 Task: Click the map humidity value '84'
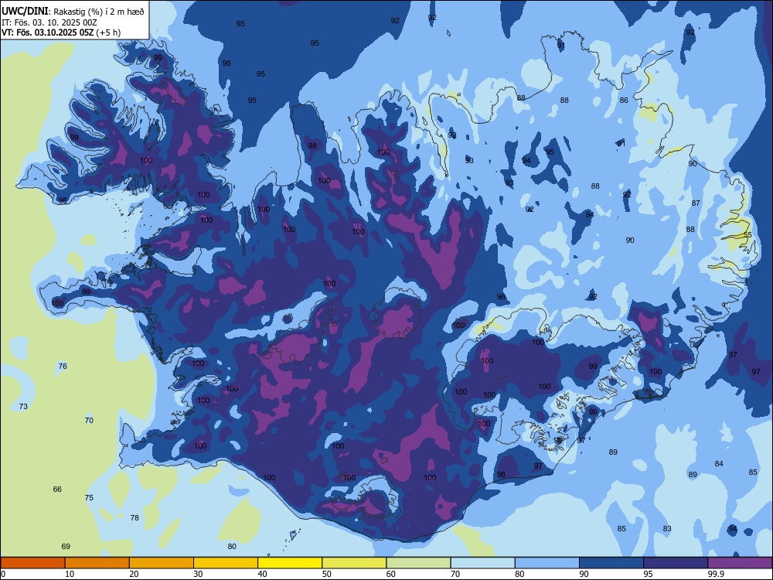click(719, 463)
